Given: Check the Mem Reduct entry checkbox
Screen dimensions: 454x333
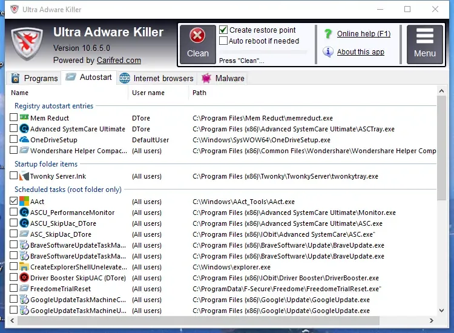Looking at the screenshot, I should (x=13, y=117).
